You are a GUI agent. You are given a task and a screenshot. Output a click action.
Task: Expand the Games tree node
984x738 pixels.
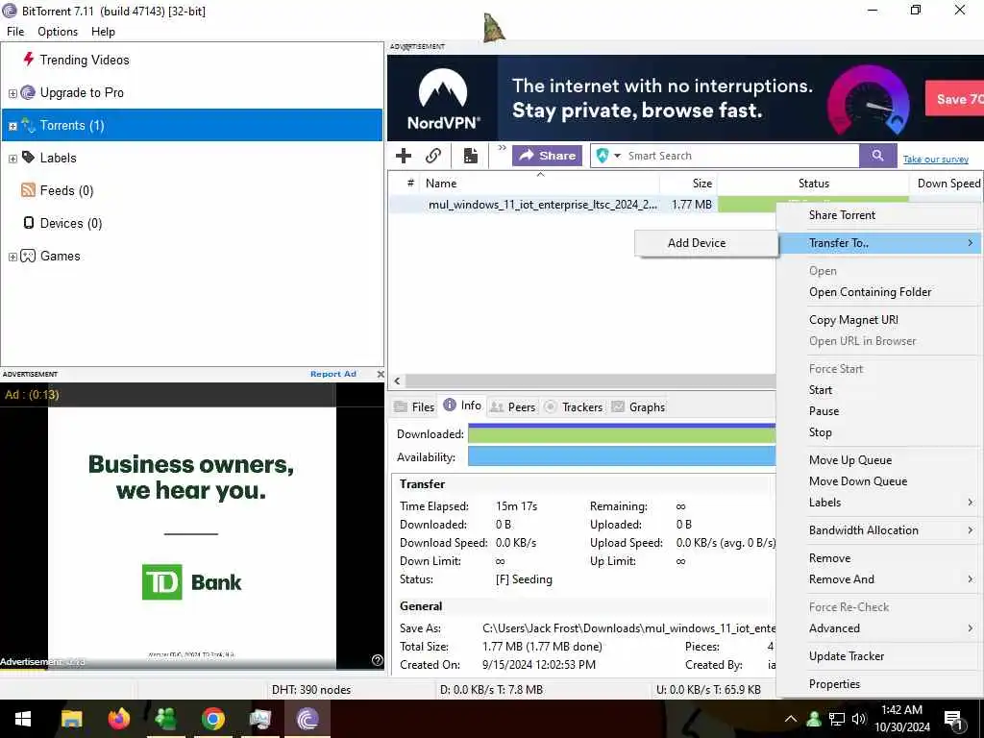pos(12,257)
